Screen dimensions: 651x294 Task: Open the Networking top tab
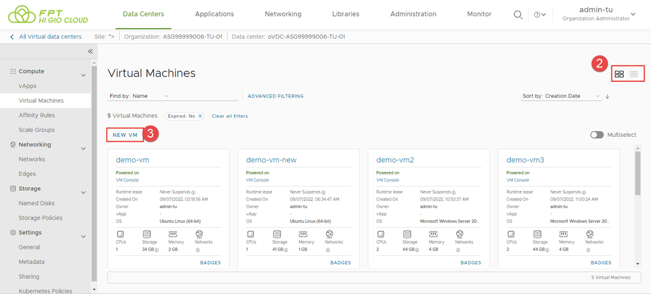283,14
